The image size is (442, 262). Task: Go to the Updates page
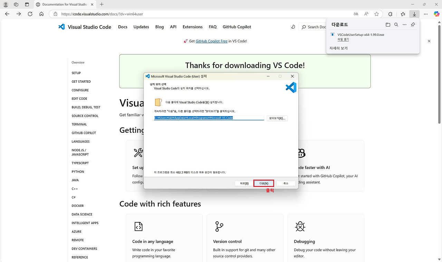click(x=141, y=27)
